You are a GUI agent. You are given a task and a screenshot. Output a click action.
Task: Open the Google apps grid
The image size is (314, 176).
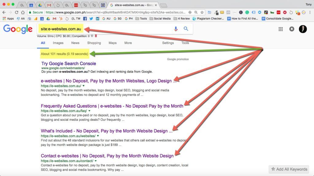[281, 29]
